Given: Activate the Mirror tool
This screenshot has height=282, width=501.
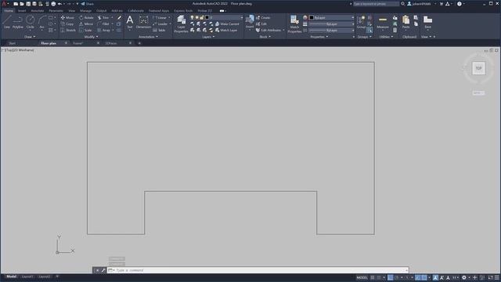Looking at the screenshot, I should [86, 24].
